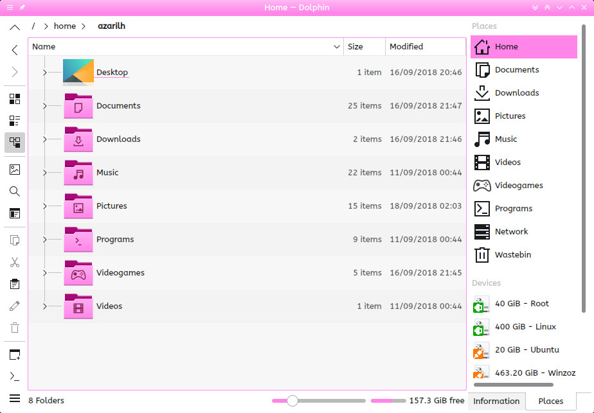
Task: Open the title bar window menu icon
Action: click(x=10, y=8)
